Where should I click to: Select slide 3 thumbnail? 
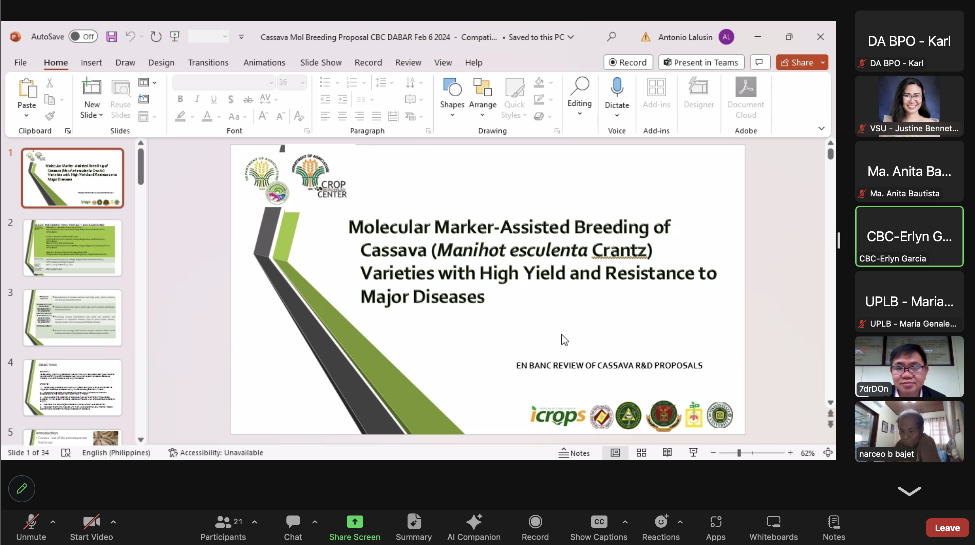tap(72, 317)
